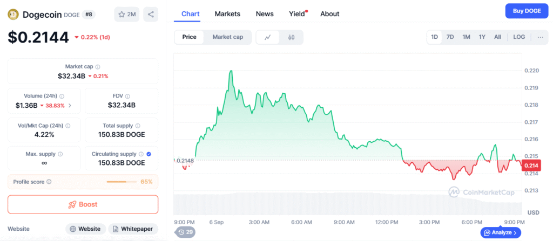Click the Profile score progress bar
Image resolution: width=553 pixels, height=241 pixels.
tap(122, 182)
